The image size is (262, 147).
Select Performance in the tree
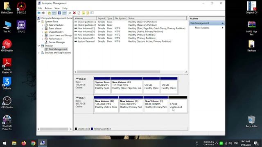[55, 39]
